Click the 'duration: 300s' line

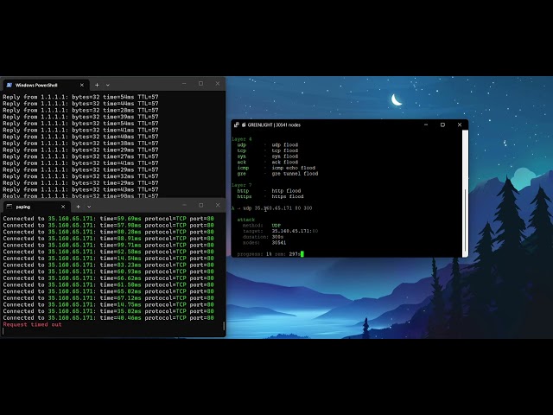coord(263,237)
